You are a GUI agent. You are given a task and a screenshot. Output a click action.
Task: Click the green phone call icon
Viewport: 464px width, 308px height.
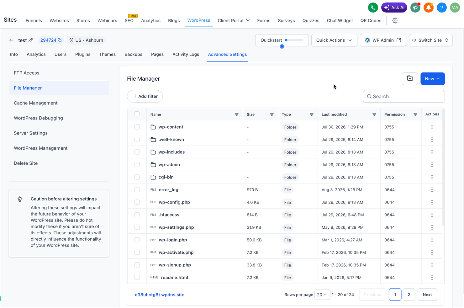point(373,8)
